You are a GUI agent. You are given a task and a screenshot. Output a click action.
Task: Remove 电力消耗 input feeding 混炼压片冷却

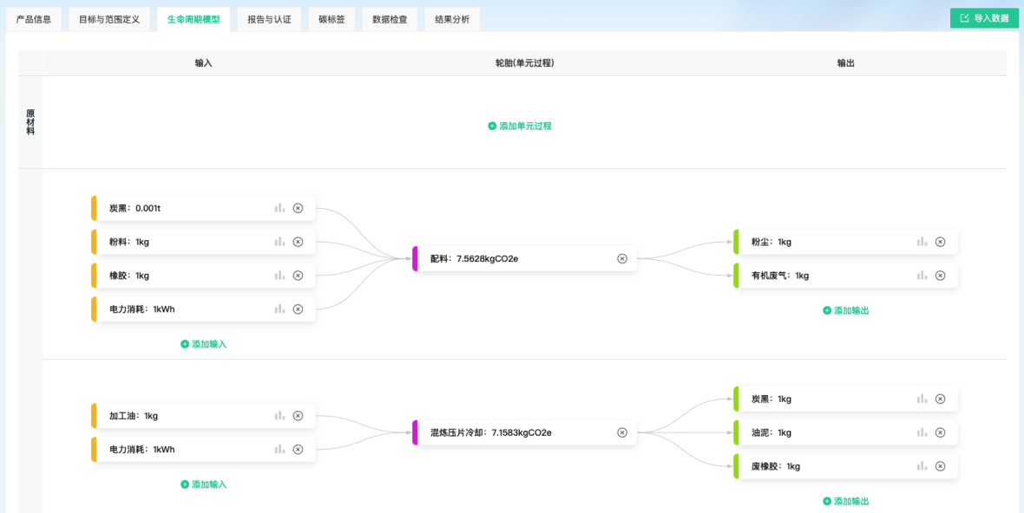(298, 449)
